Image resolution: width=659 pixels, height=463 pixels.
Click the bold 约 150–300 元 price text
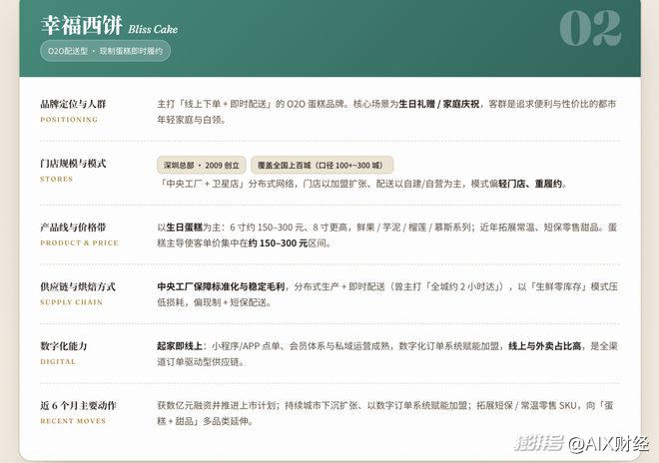(x=278, y=243)
